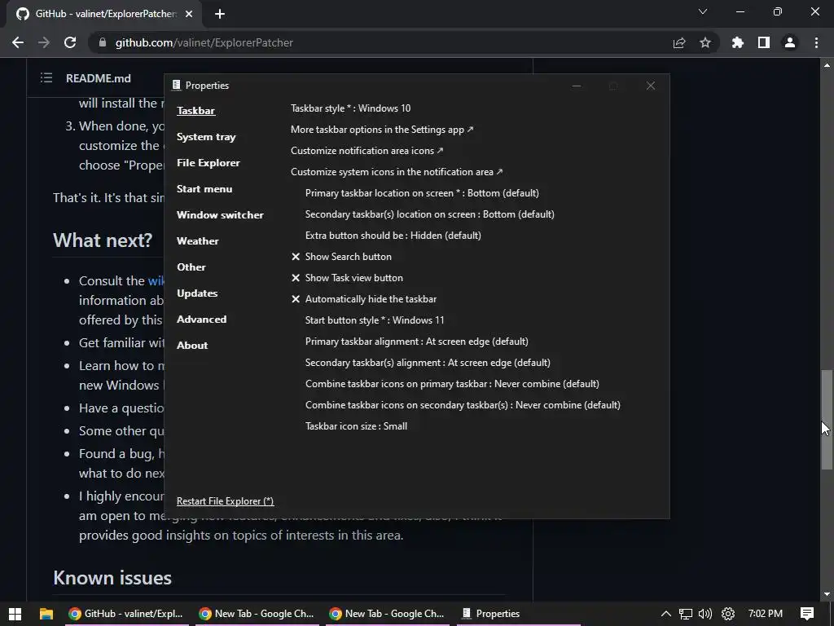Switch to System tray section
The image size is (834, 626).
(x=206, y=137)
